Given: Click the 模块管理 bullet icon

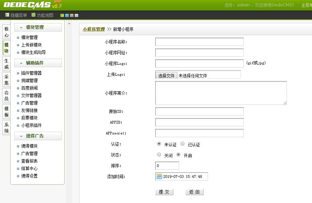Looking at the screenshot, I should point(18,38).
